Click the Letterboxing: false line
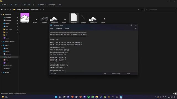Viewport: 177px width, 99px height. coord(57,48)
